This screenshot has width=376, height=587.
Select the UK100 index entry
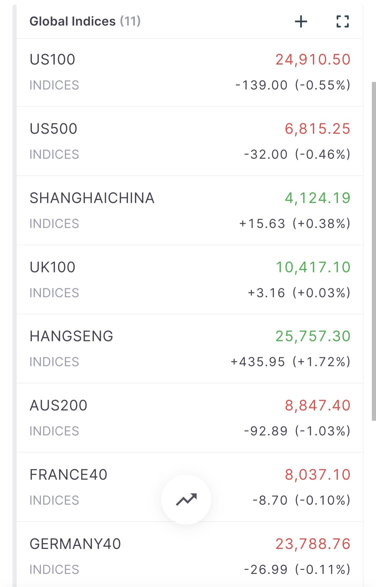click(x=52, y=267)
